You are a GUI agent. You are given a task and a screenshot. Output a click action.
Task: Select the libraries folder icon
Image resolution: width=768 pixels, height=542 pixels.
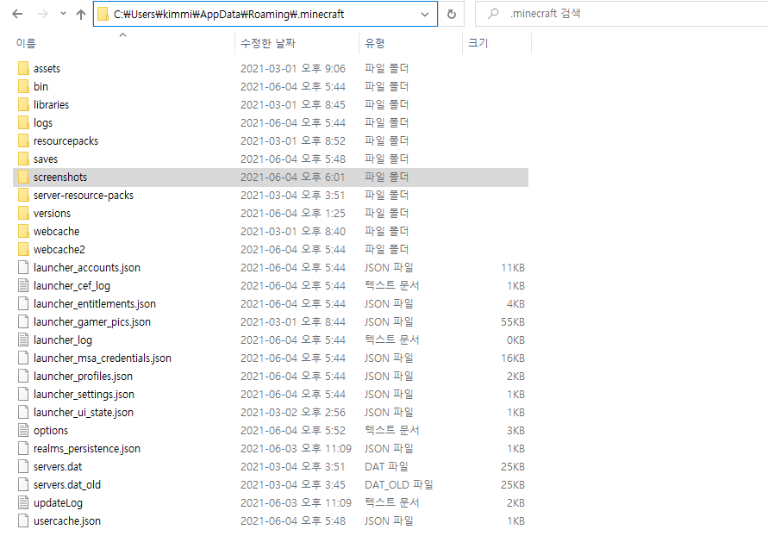pos(23,105)
